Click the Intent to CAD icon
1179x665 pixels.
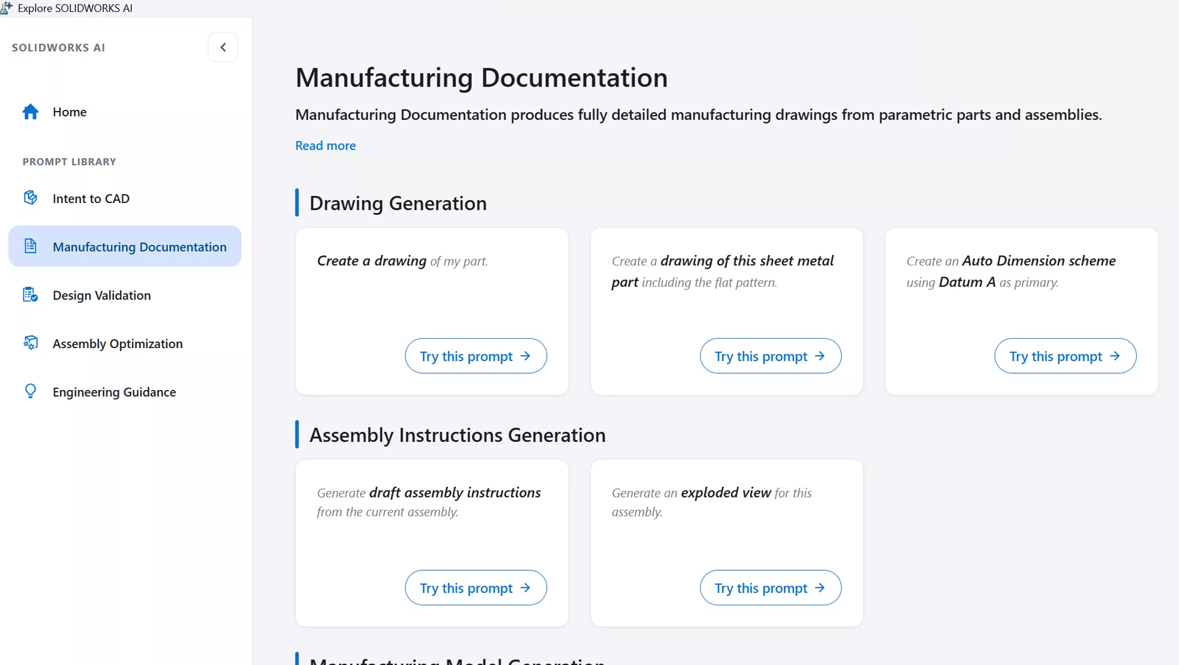click(x=31, y=197)
